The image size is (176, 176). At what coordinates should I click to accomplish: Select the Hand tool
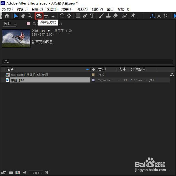(x=23, y=16)
